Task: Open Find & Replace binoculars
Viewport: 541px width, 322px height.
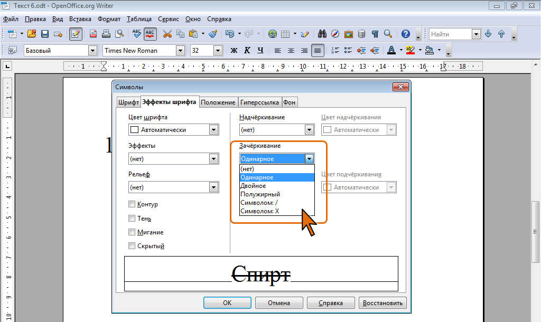Action: 322,34
